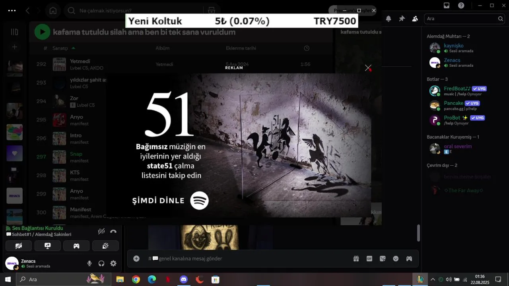The height and width of the screenshot is (286, 509).
Task: Click Zenacs avatar in the user panel
Action: [x=12, y=263]
